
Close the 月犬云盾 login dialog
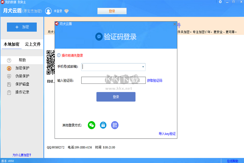[x=174, y=24]
